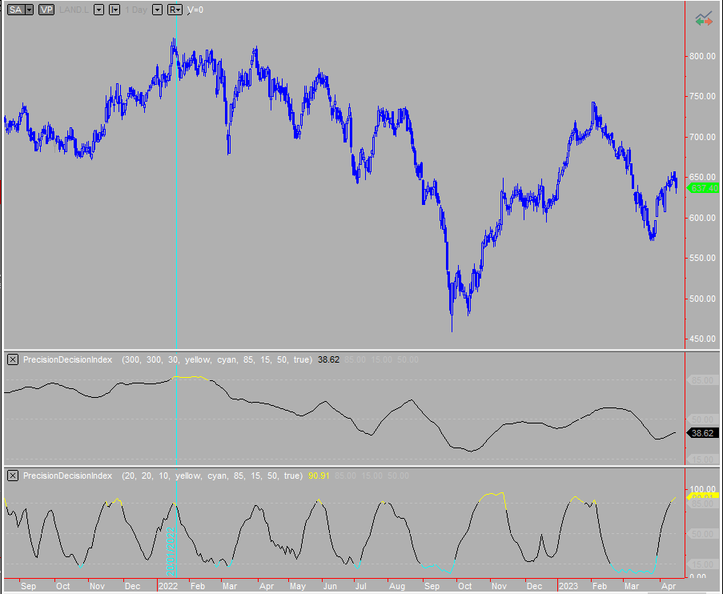This screenshot has width=723, height=594.
Task: Click the 2023 marker on the bottom timeline
Action: (568, 586)
